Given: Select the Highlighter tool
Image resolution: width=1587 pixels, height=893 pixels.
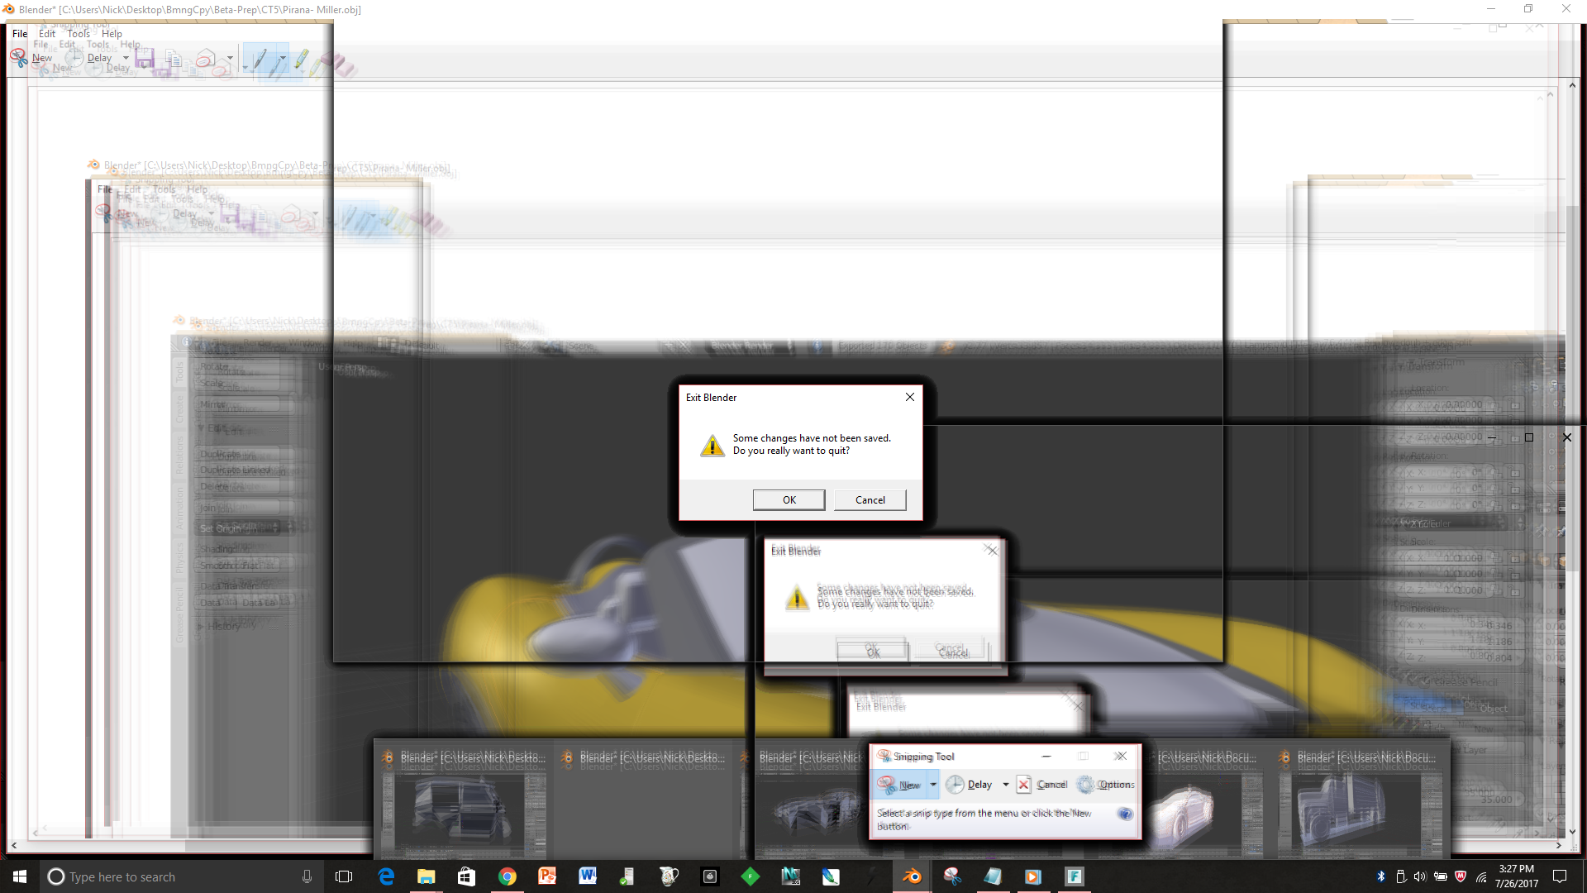Looking at the screenshot, I should click(x=301, y=59).
